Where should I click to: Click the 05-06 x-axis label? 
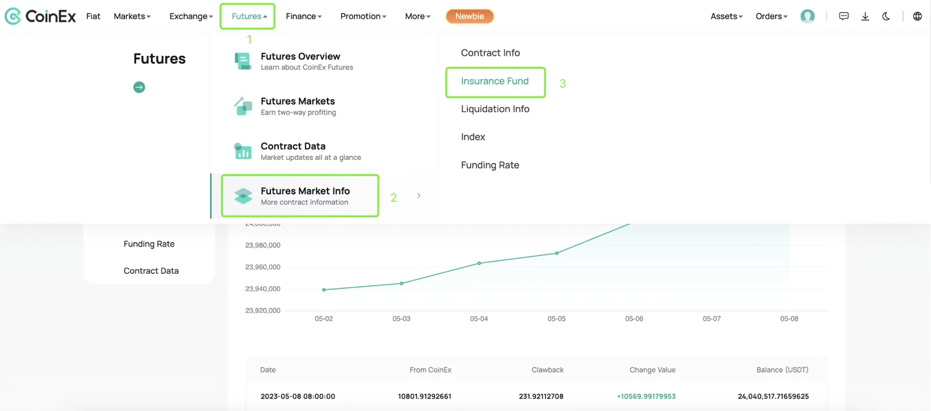[x=634, y=319]
